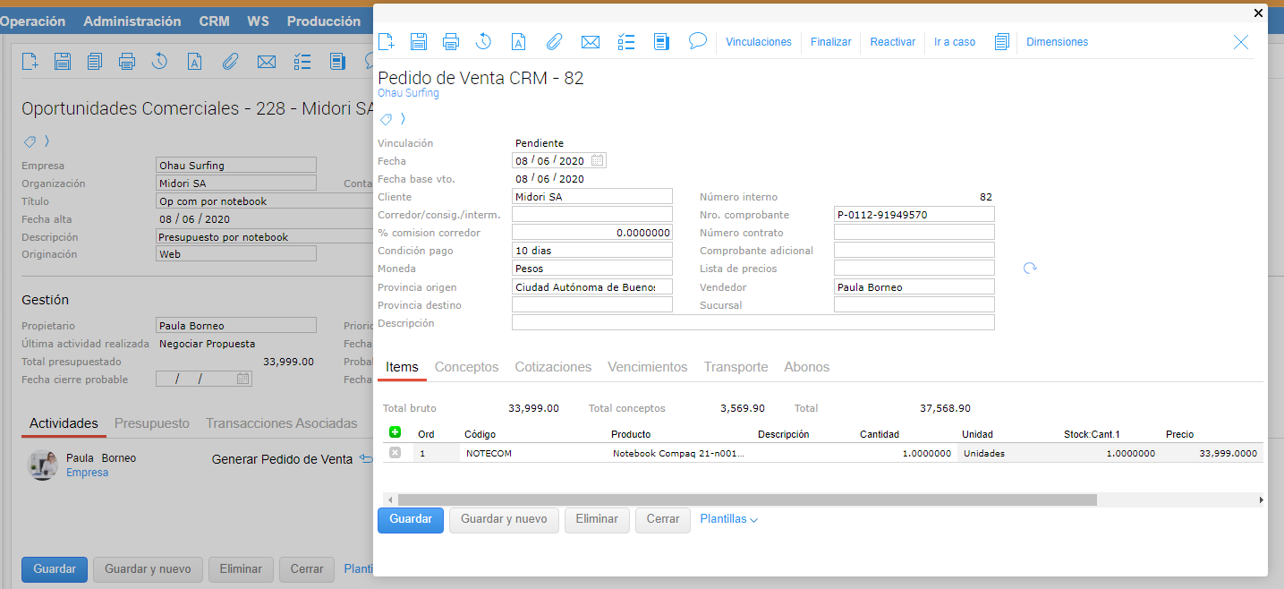Add a new item row with green plus

395,432
